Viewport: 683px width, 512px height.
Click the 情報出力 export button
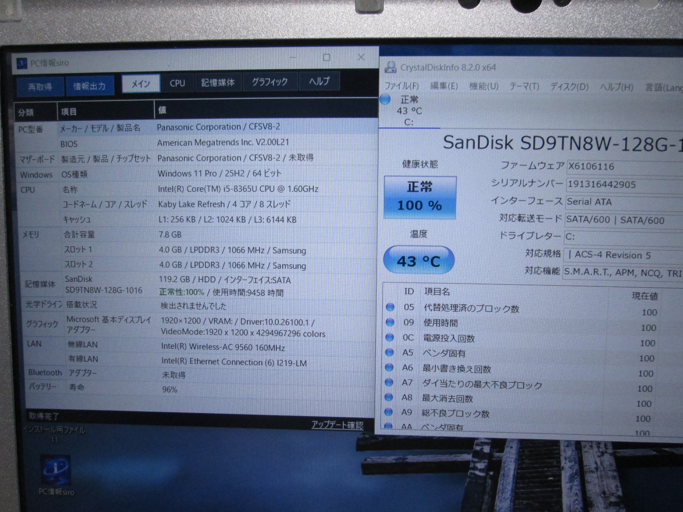[90, 86]
